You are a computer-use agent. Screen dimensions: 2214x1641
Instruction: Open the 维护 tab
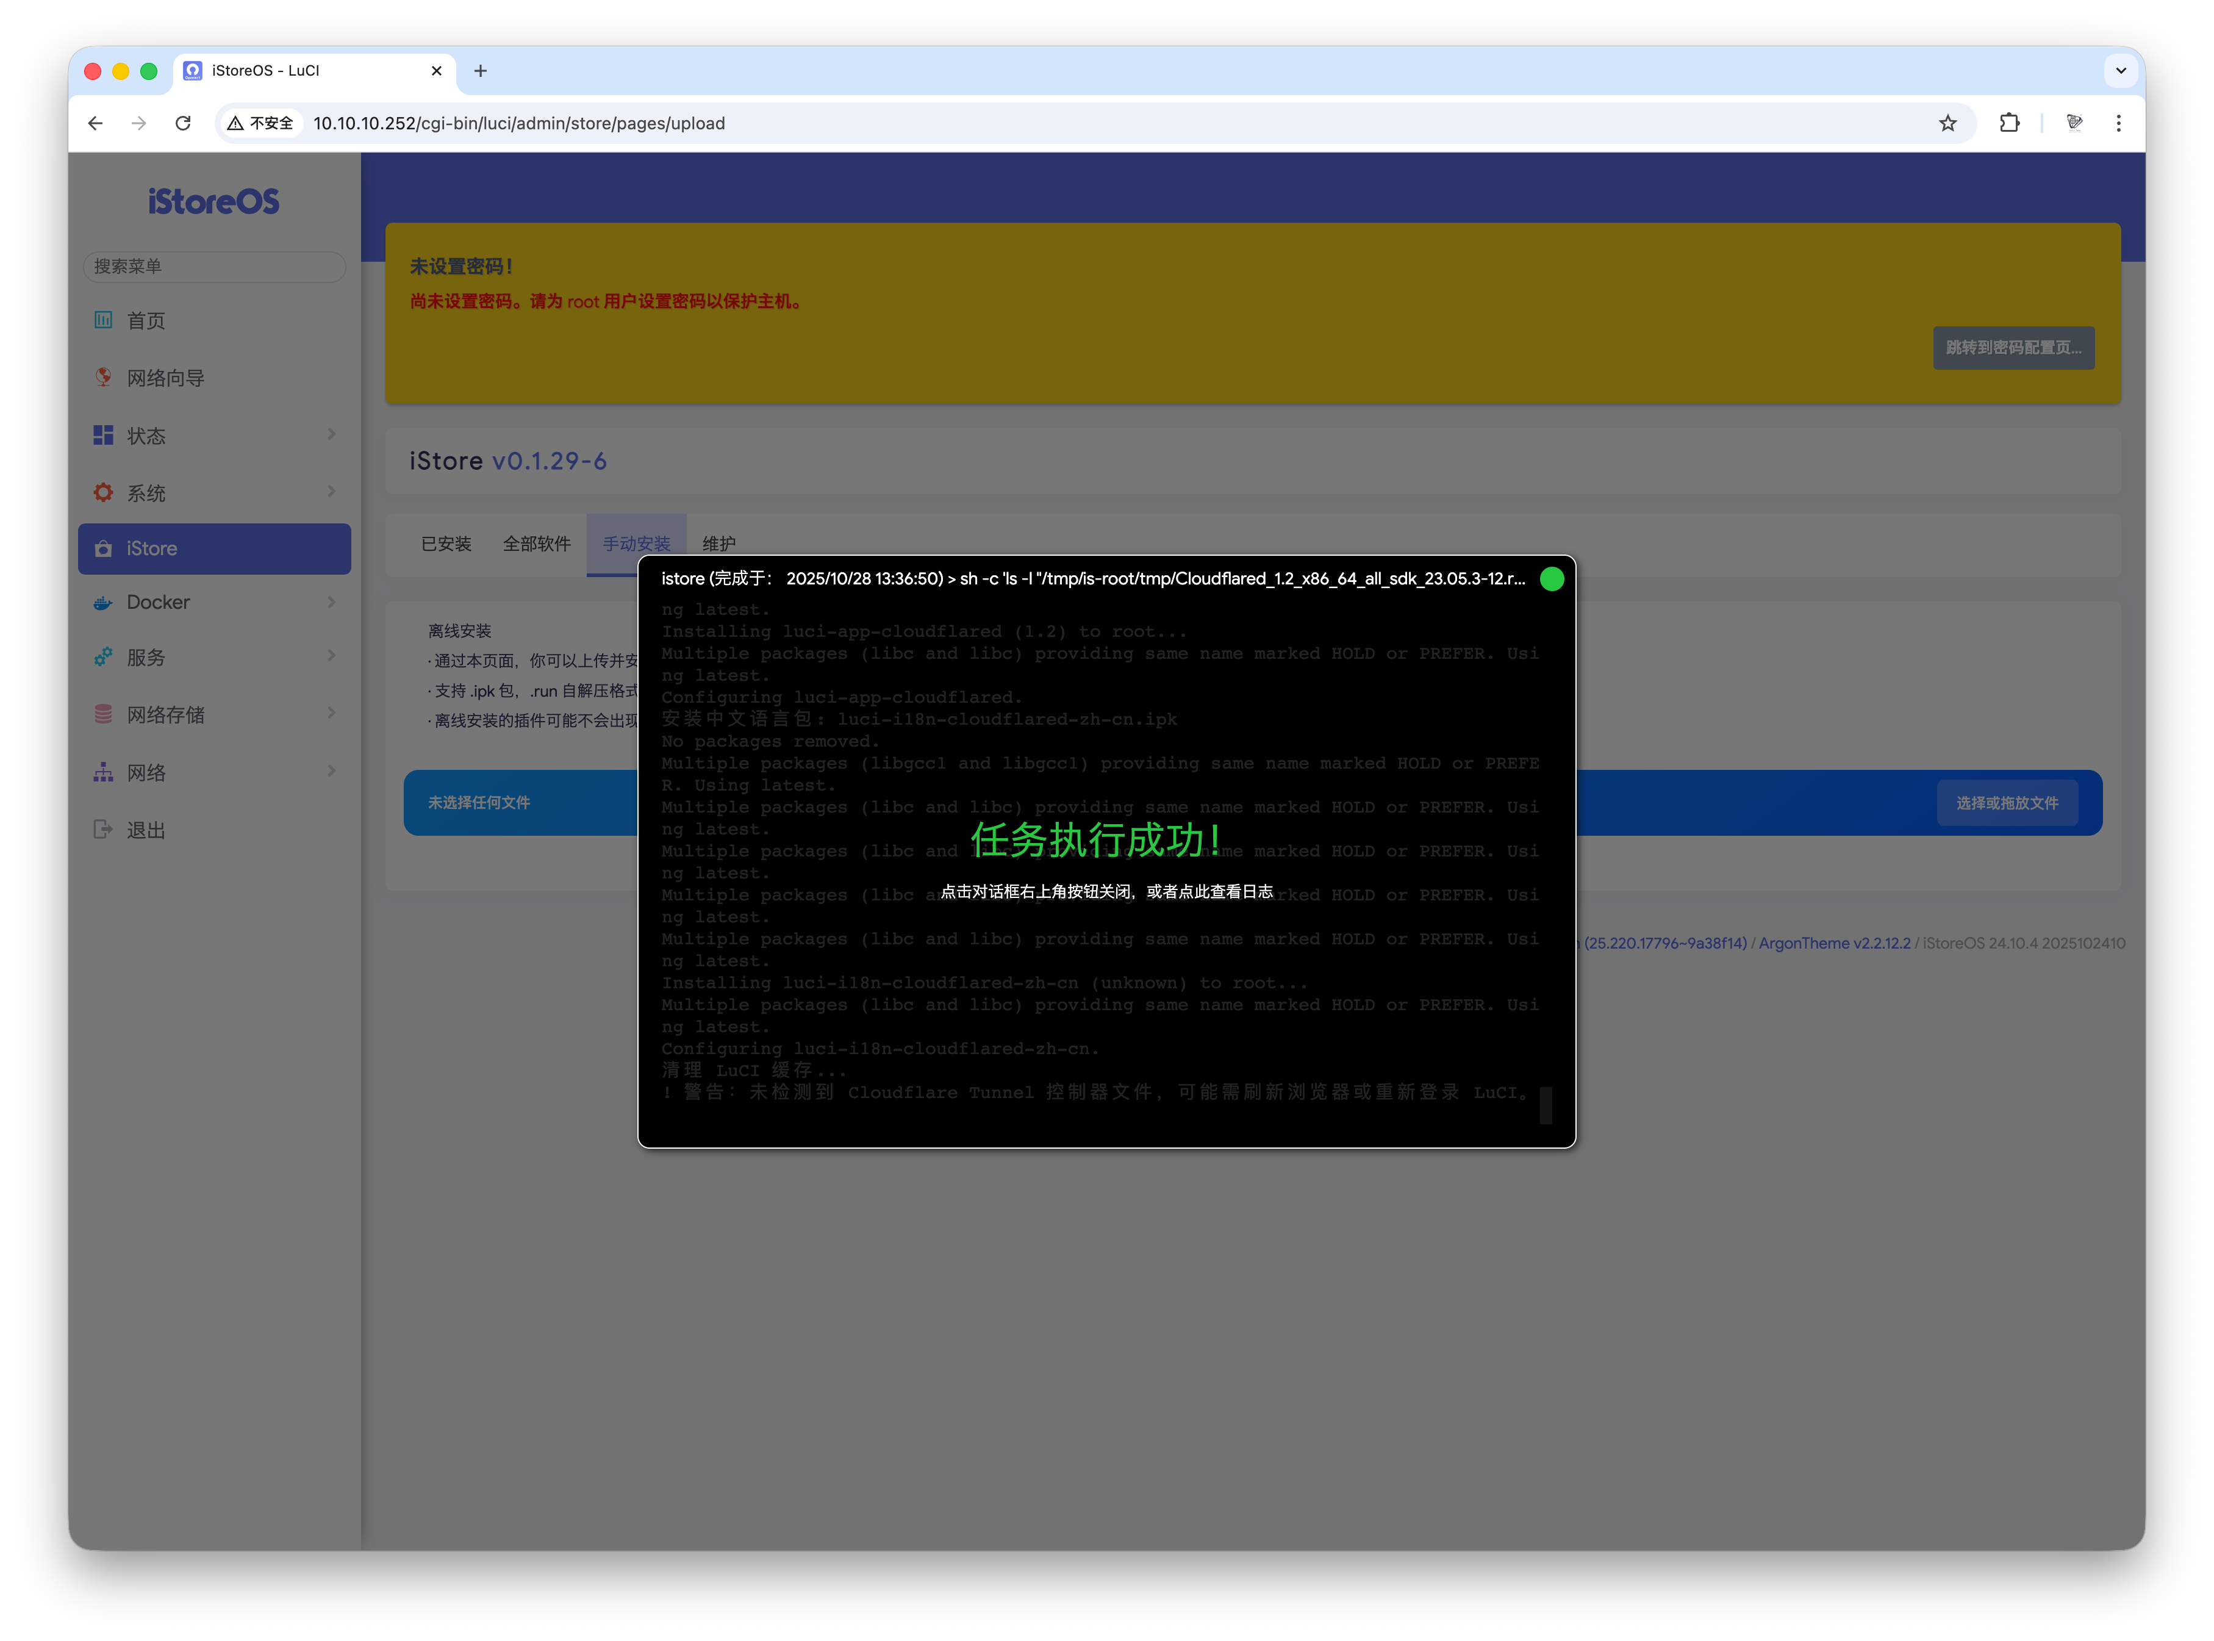[719, 544]
